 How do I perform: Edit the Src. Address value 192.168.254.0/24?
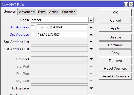[62, 27]
